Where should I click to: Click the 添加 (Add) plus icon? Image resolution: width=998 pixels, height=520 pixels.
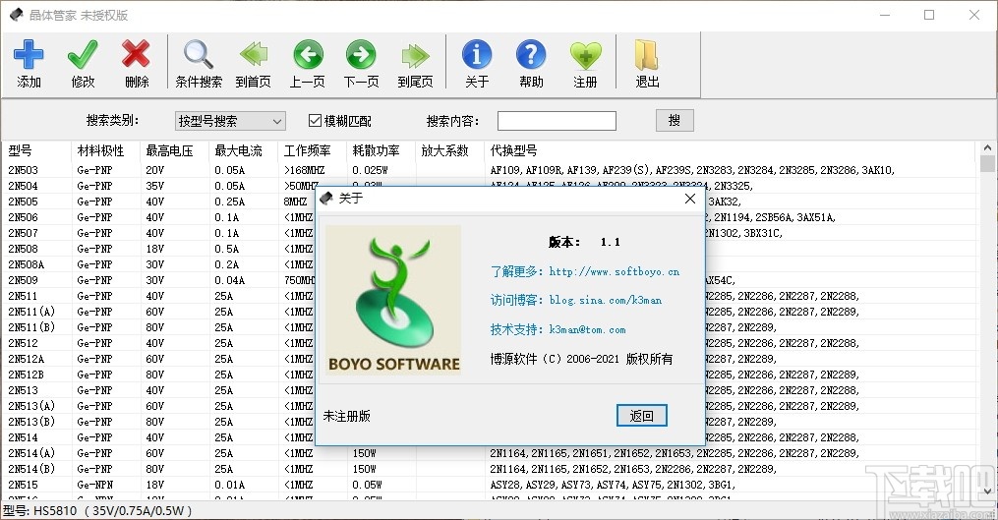tap(29, 55)
